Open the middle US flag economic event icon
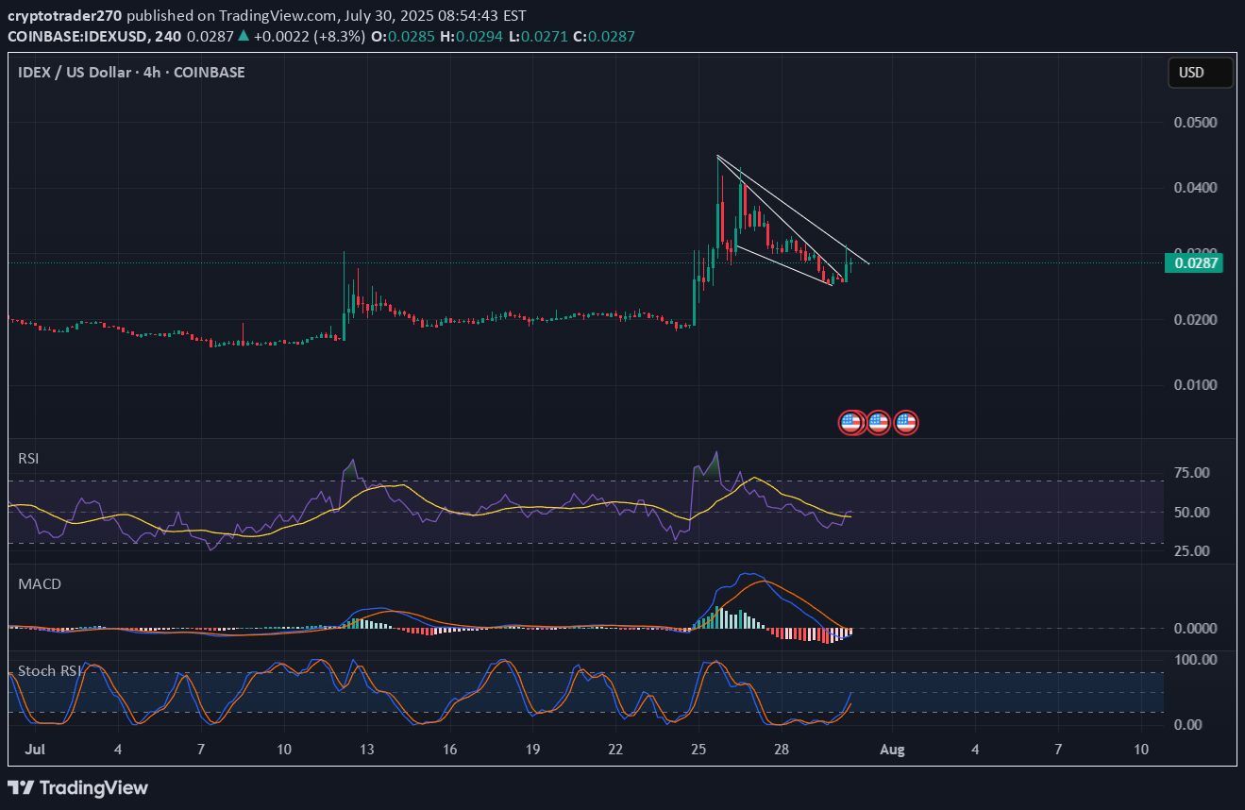The height and width of the screenshot is (810, 1245). pyautogui.click(x=879, y=422)
